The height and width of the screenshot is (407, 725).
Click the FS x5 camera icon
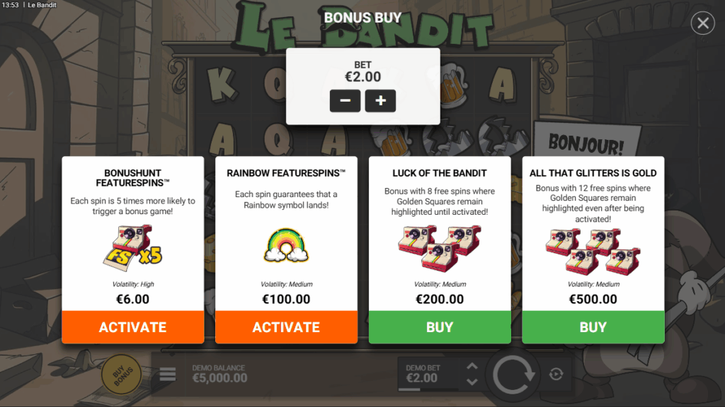click(x=132, y=247)
